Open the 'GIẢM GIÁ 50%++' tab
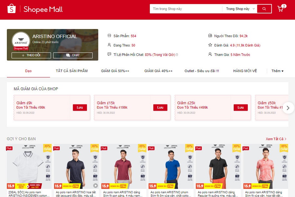This screenshot has width=295, height=197. [x=115, y=71]
